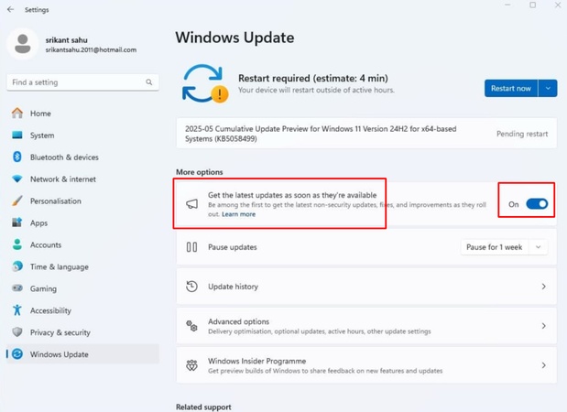Expand the Pause for 1 week dropdown arrow
Image resolution: width=567 pixels, height=412 pixels.
point(538,247)
